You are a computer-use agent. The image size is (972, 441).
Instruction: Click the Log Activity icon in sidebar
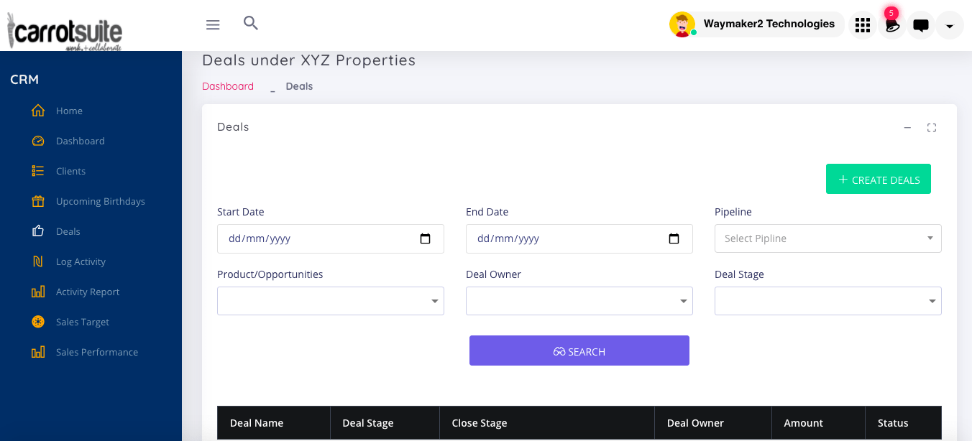click(x=37, y=261)
